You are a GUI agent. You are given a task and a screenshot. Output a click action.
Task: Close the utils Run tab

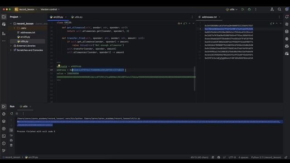point(30,106)
